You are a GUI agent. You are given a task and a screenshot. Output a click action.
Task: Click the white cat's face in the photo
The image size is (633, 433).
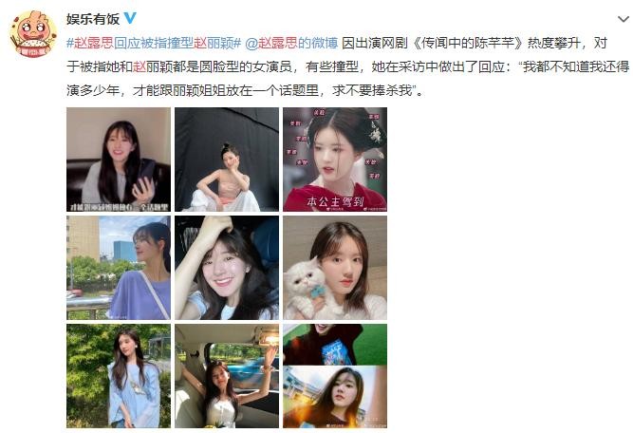click(x=306, y=278)
